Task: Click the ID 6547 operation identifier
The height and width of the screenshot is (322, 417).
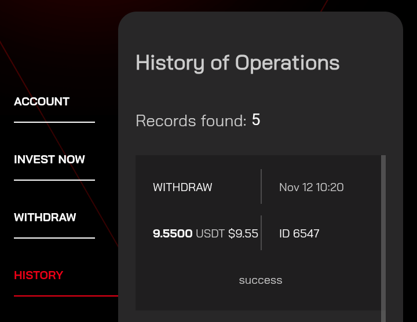Action: pos(299,233)
